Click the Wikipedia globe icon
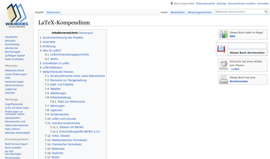This screenshot has height=159, width=270. 223,65
